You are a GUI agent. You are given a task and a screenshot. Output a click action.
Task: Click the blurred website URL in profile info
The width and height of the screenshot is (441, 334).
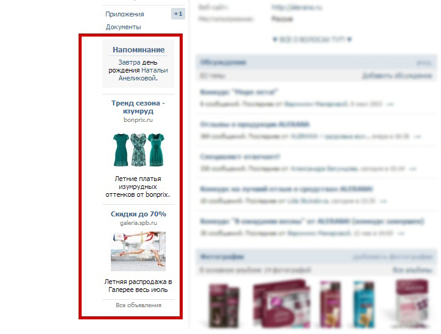(297, 7)
